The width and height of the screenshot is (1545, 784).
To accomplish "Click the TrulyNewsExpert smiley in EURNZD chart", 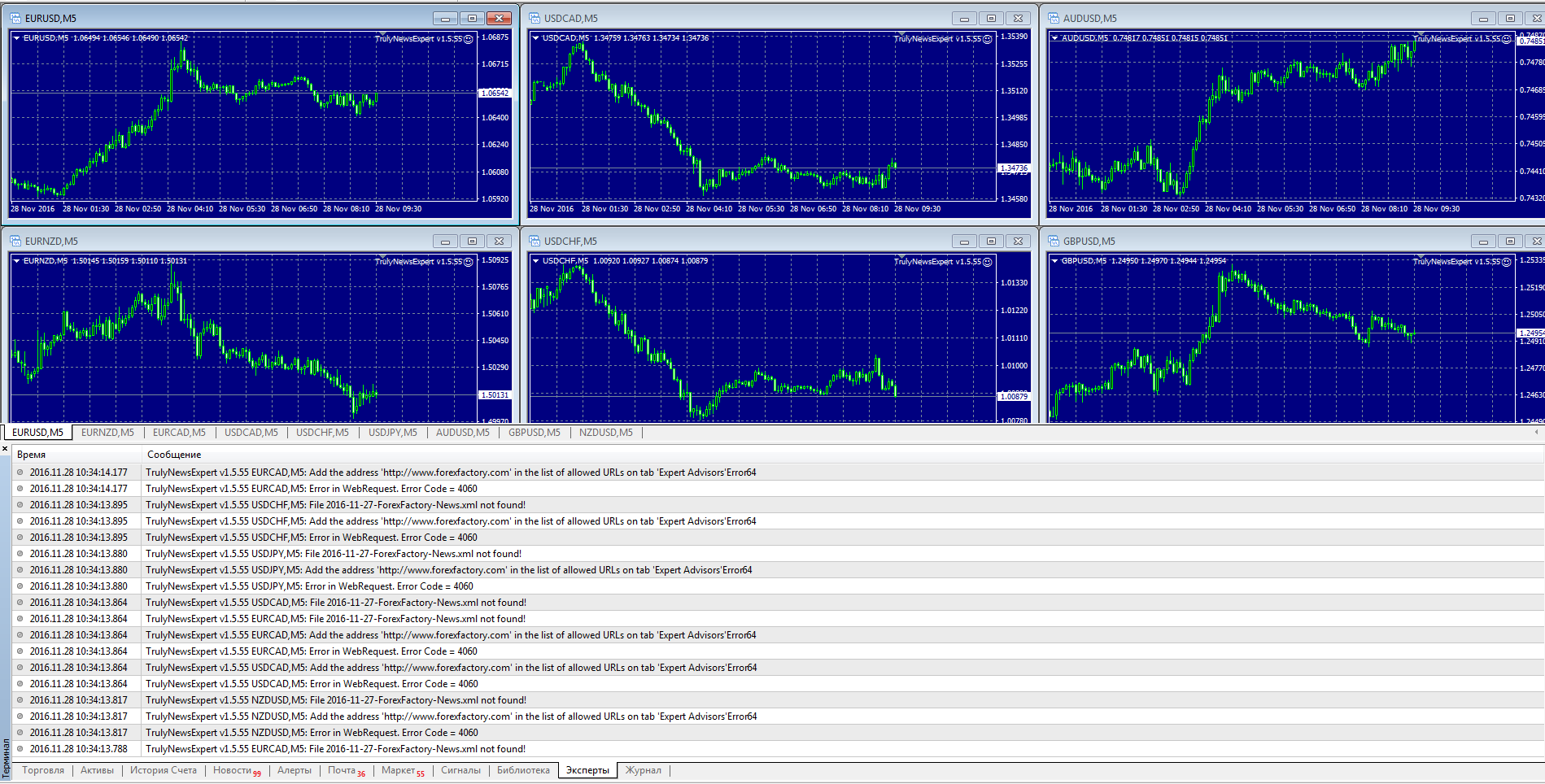I will 468,262.
